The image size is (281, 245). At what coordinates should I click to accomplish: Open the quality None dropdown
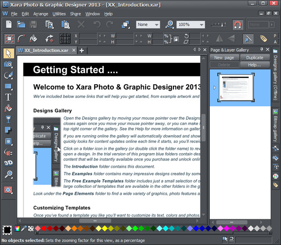[x=148, y=24]
